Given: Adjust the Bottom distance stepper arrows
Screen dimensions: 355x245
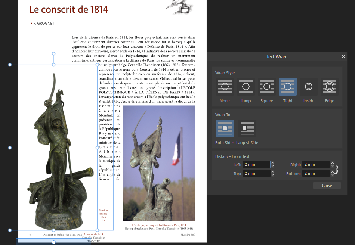Looking at the screenshot, I should pyautogui.click(x=332, y=174).
